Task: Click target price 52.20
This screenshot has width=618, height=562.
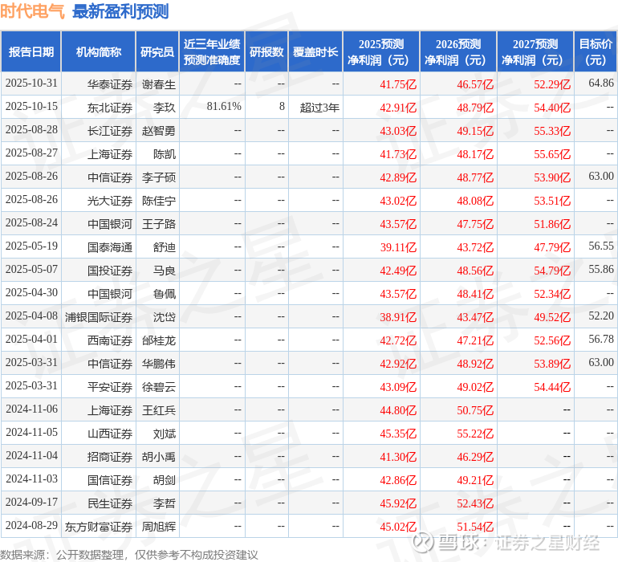Action: (x=601, y=316)
